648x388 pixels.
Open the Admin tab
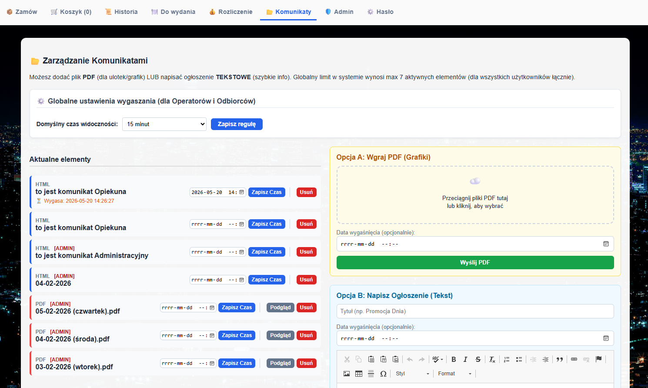[339, 12]
